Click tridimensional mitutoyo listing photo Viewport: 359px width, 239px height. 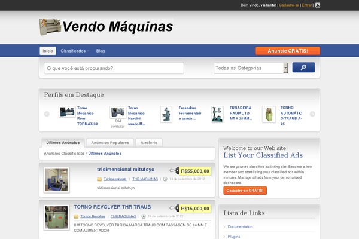pyautogui.click(x=56, y=180)
